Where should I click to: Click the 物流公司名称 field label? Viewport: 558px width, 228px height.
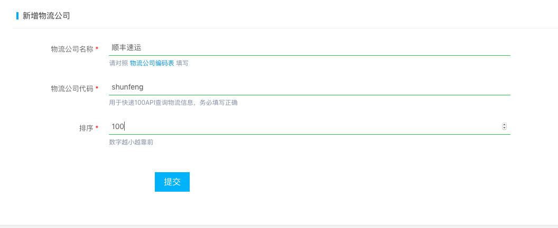[72, 49]
